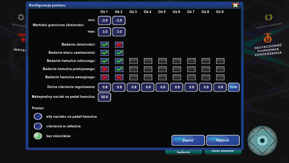Edit Maksymalny nacisk na pedał value 50.0
This screenshot has width=289, height=163.
[x=104, y=97]
